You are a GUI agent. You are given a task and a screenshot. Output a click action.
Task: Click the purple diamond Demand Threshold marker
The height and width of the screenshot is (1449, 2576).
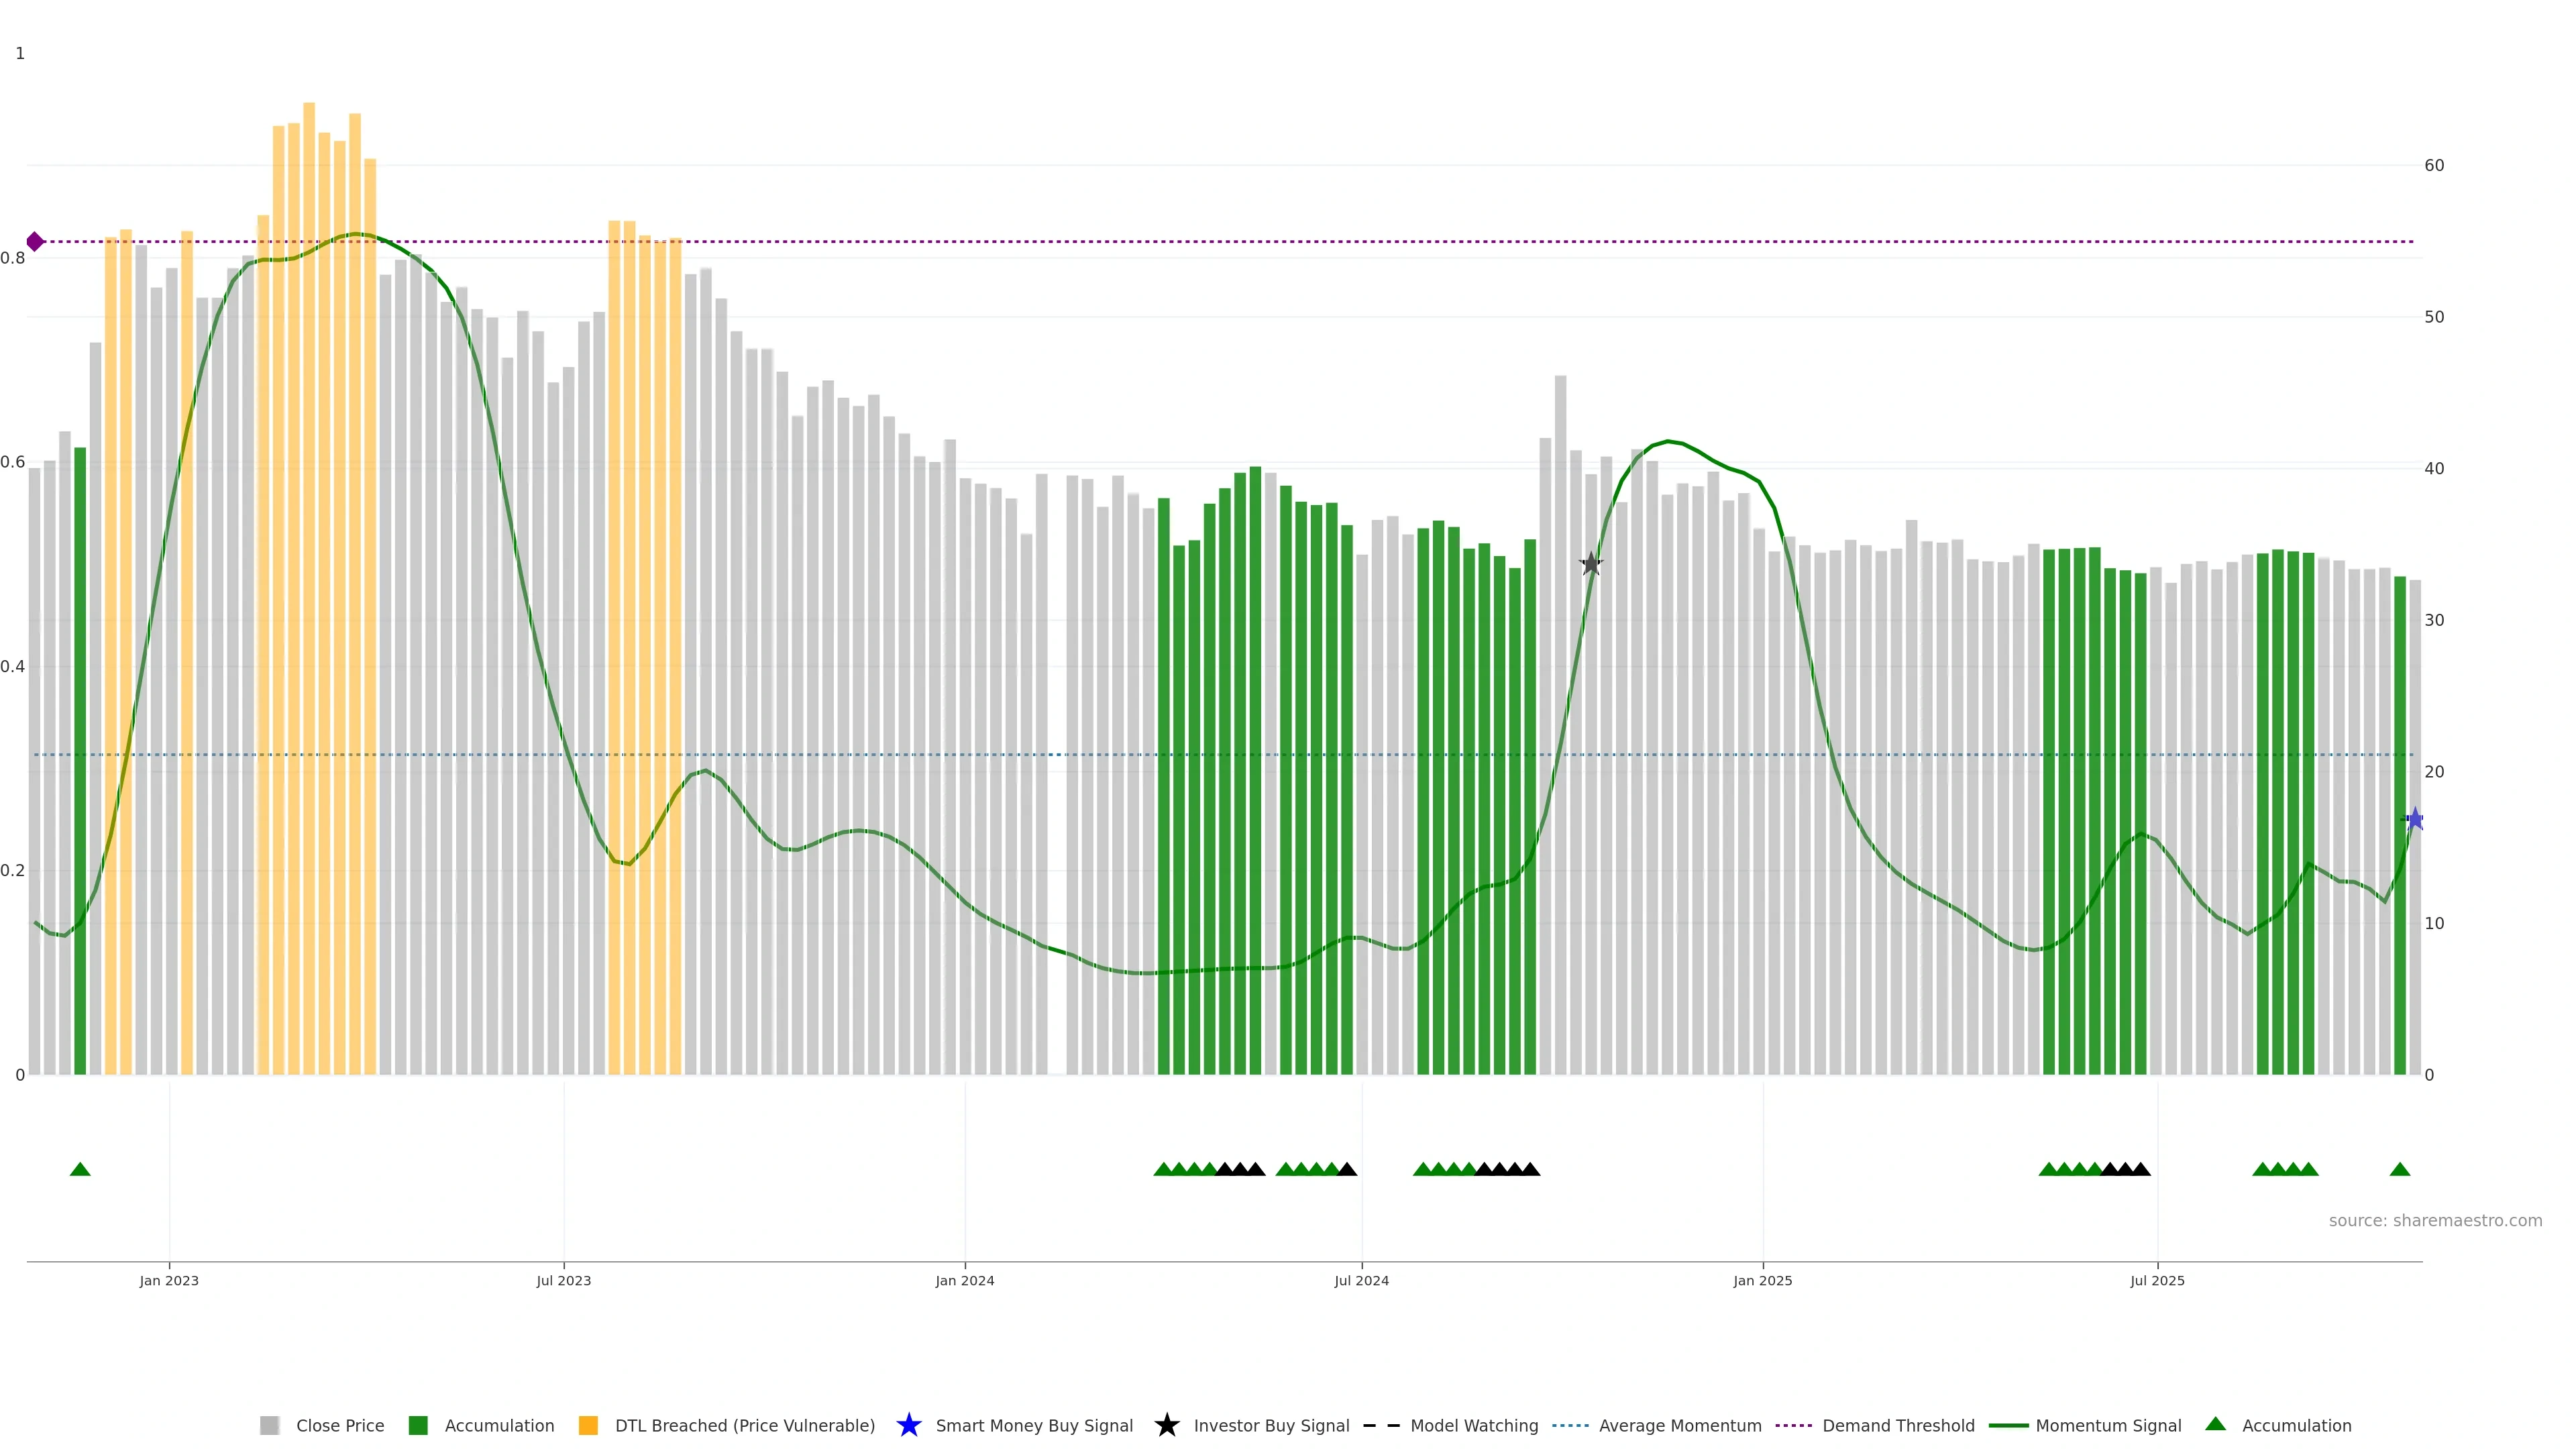pyautogui.click(x=35, y=242)
